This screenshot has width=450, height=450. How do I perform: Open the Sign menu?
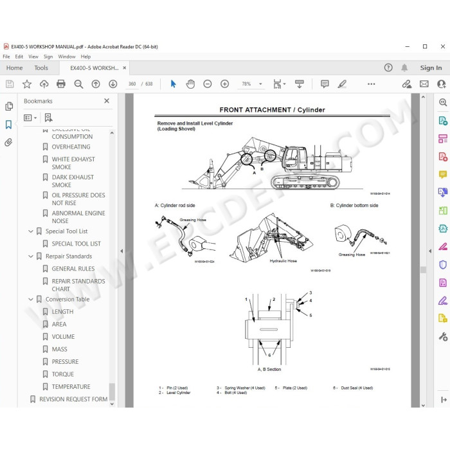(48, 57)
